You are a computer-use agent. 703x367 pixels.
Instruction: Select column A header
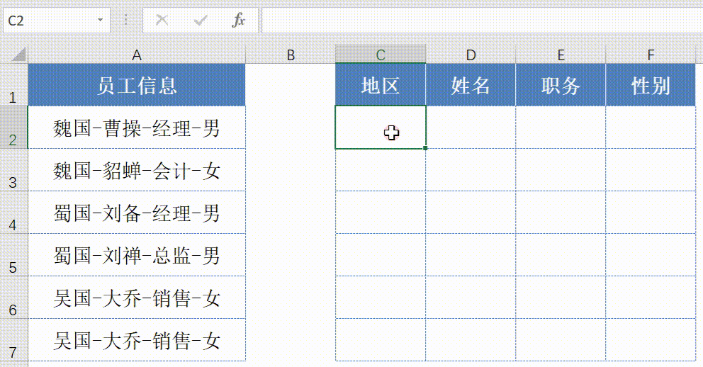point(137,55)
